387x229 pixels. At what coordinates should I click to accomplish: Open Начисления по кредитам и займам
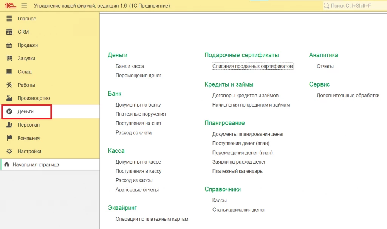click(x=251, y=105)
